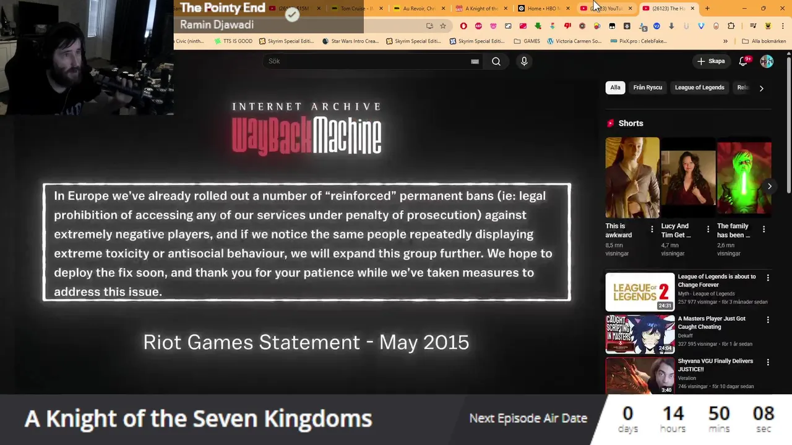Click the red O extension icon

[x=463, y=26]
